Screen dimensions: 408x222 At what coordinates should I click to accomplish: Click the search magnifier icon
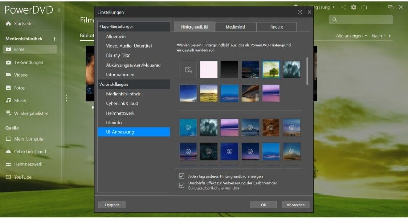tap(335, 19)
